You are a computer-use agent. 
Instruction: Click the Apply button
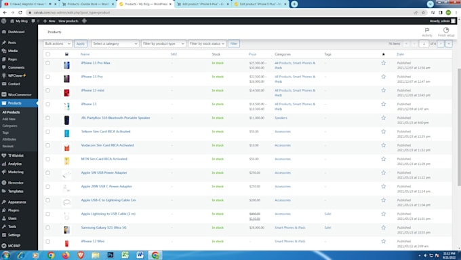point(80,43)
